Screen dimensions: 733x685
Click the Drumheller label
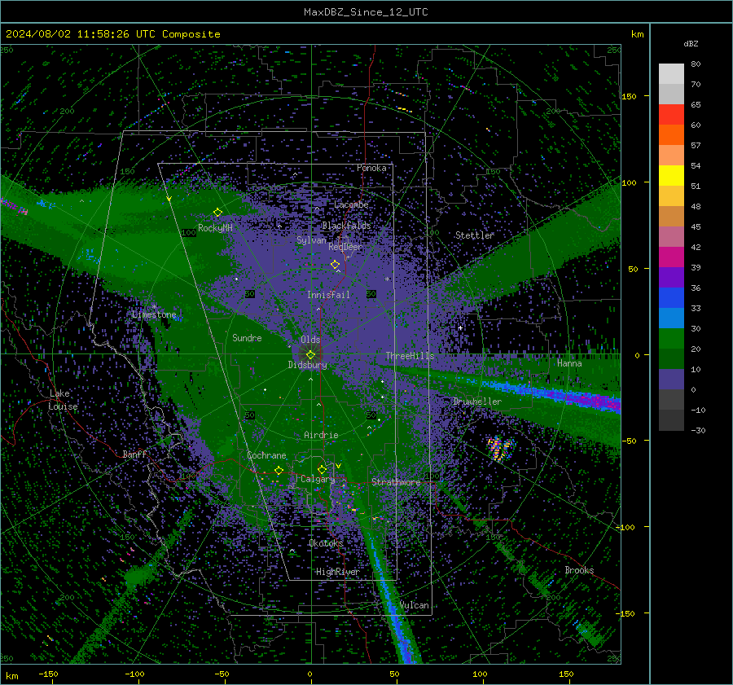click(476, 402)
